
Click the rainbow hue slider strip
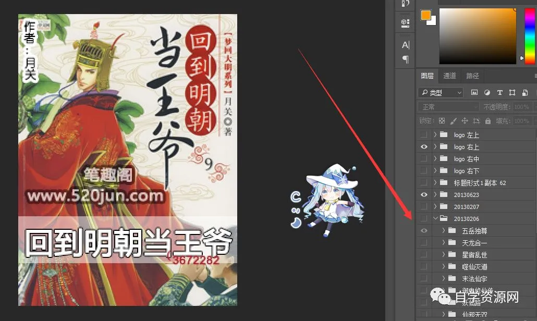(530, 36)
